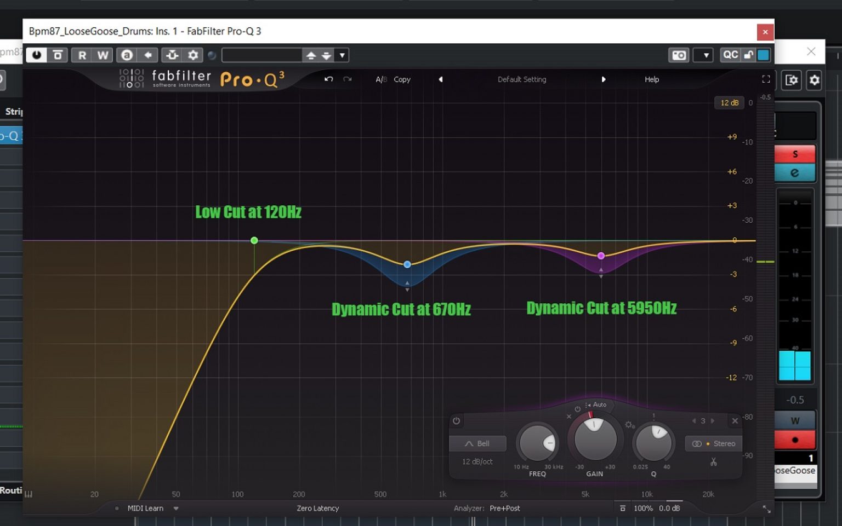The height and width of the screenshot is (526, 842).
Task: Enable Write automation with the W button
Action: [101, 55]
